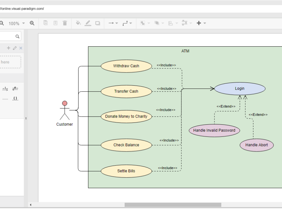Screen dimensions: 282x211
Task: Click the edit pencil icon in the sidebar
Action: [x=14, y=48]
